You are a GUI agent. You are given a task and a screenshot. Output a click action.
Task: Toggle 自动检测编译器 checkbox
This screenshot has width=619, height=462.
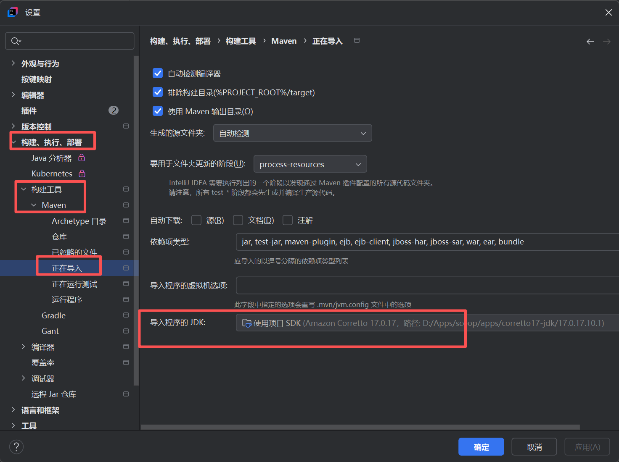pyautogui.click(x=158, y=73)
